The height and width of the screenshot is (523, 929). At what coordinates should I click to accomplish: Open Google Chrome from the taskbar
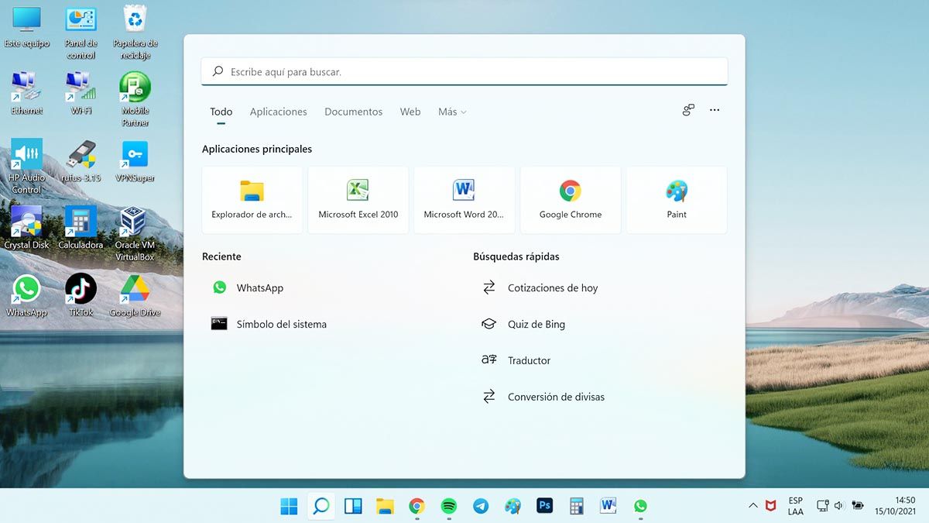pos(417,506)
